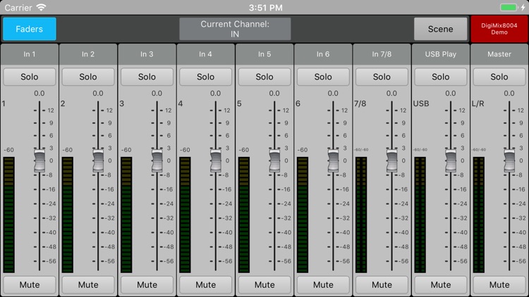This screenshot has height=297, width=529.
Task: Click the USB stereo level meter
Action: (x=420, y=215)
